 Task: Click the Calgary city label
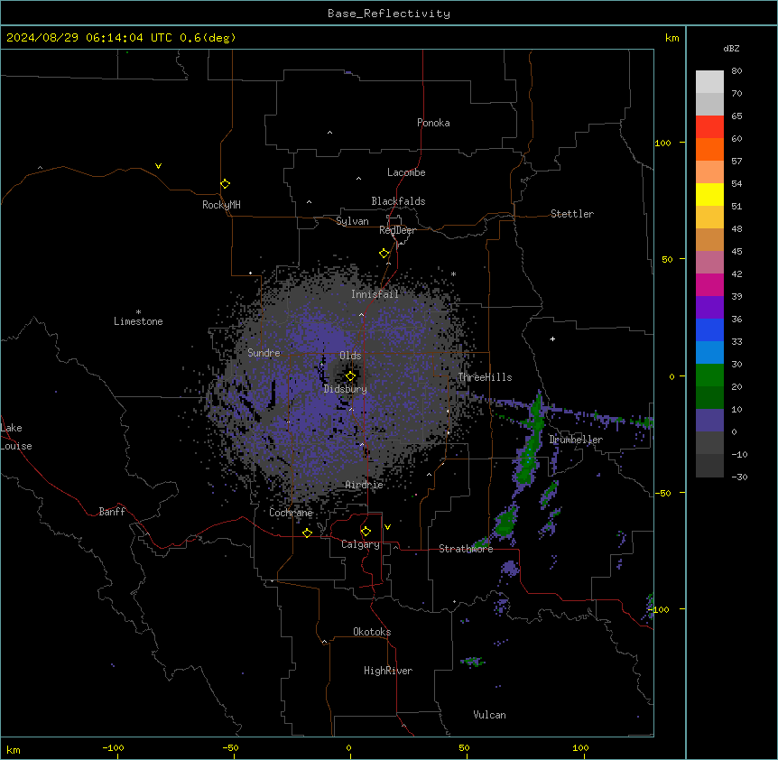(361, 544)
